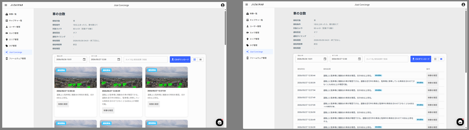
Task: Open user account icon in right window
Action: [463, 4]
